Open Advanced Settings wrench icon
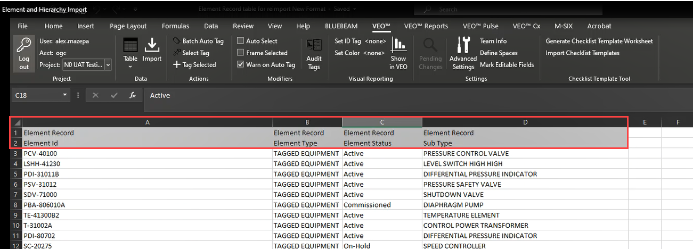This screenshot has height=249, width=693. (x=463, y=46)
